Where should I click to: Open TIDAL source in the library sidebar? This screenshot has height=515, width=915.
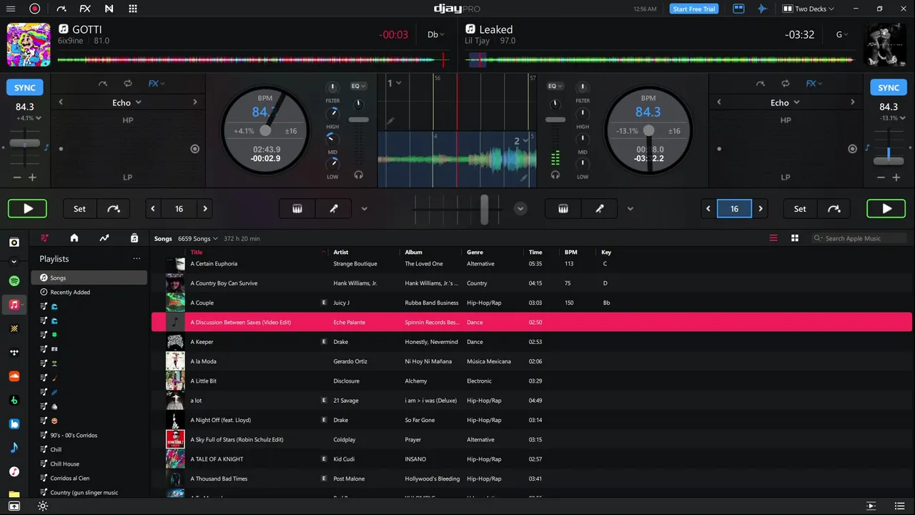(14, 352)
